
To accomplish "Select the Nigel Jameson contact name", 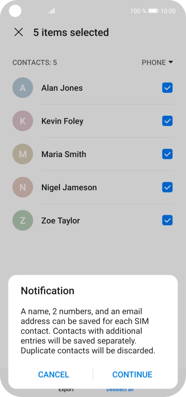I will click(x=69, y=188).
